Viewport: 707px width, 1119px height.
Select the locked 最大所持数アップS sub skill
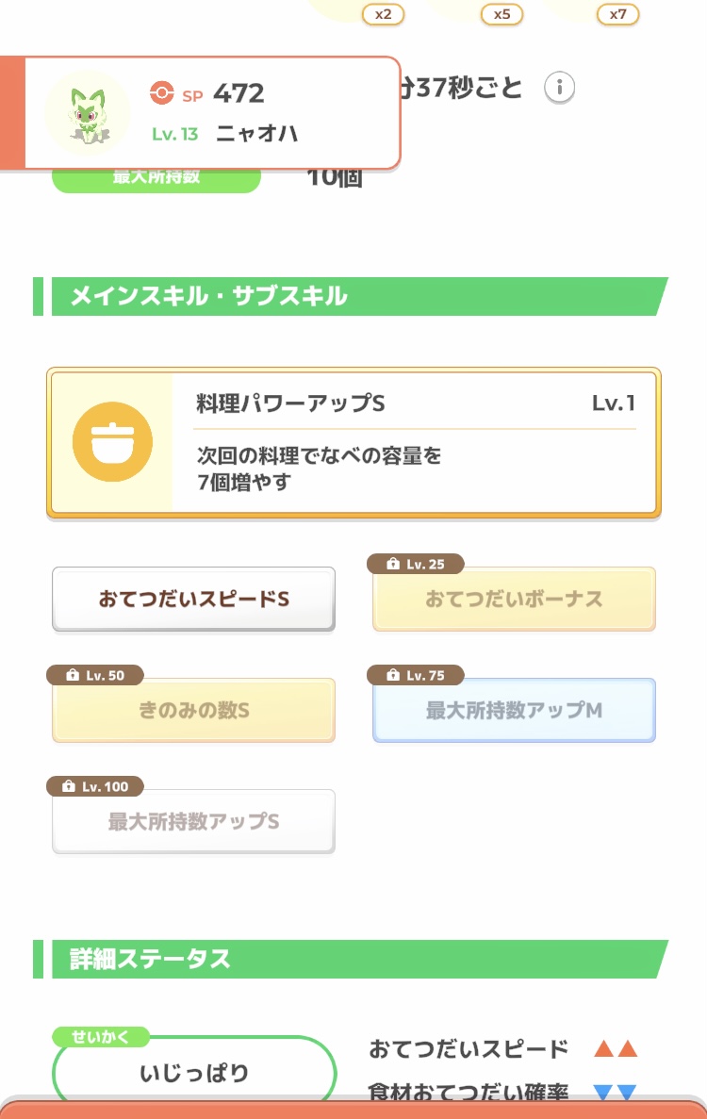tap(193, 822)
